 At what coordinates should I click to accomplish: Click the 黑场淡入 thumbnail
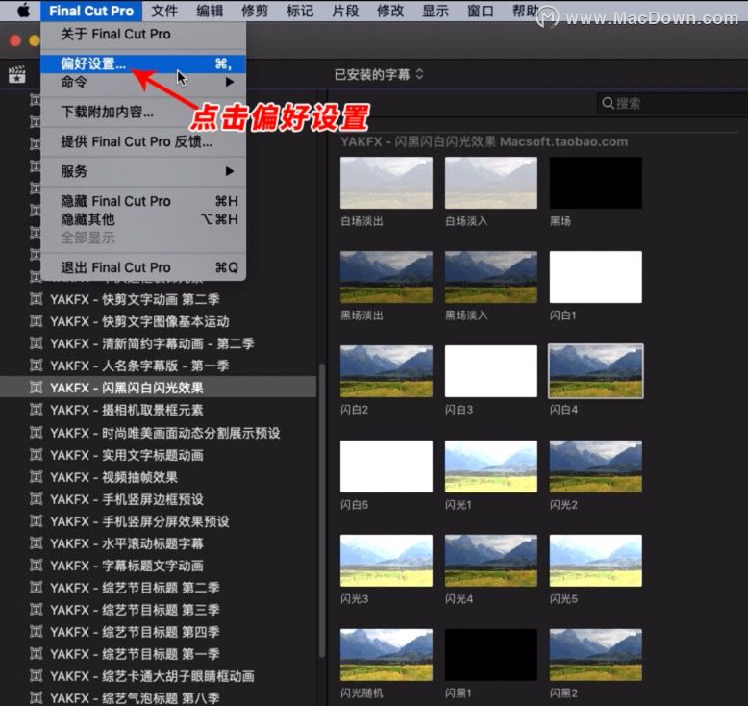click(x=491, y=277)
